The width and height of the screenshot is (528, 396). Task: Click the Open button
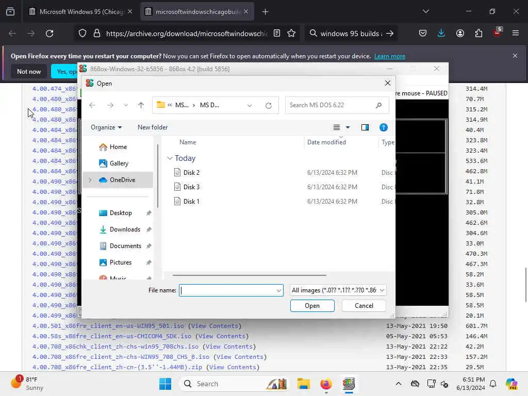click(312, 306)
